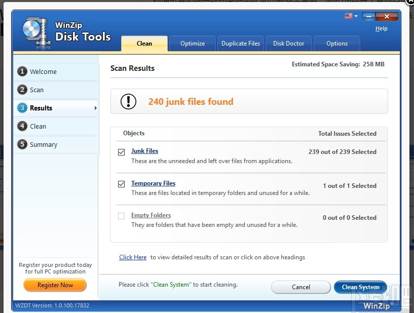Click Register Now to register the product
The width and height of the screenshot is (414, 313).
55,285
